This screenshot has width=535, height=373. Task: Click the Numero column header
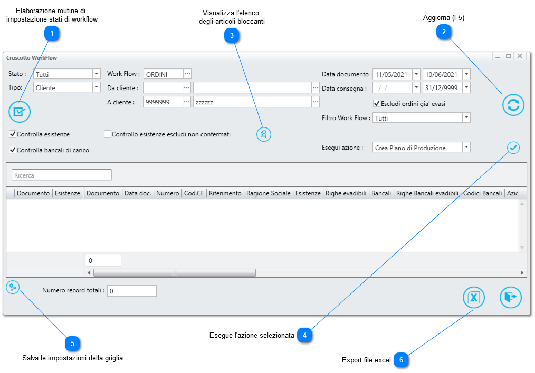point(168,193)
